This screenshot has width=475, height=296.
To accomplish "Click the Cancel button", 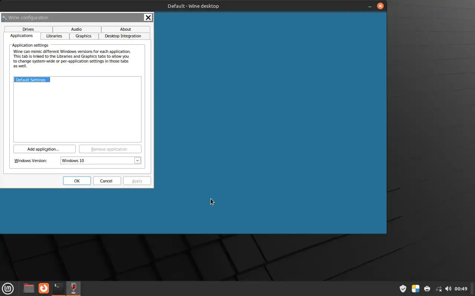I will tap(106, 181).
